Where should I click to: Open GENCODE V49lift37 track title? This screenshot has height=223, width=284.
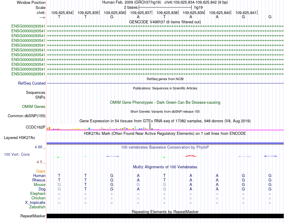[165, 22]
